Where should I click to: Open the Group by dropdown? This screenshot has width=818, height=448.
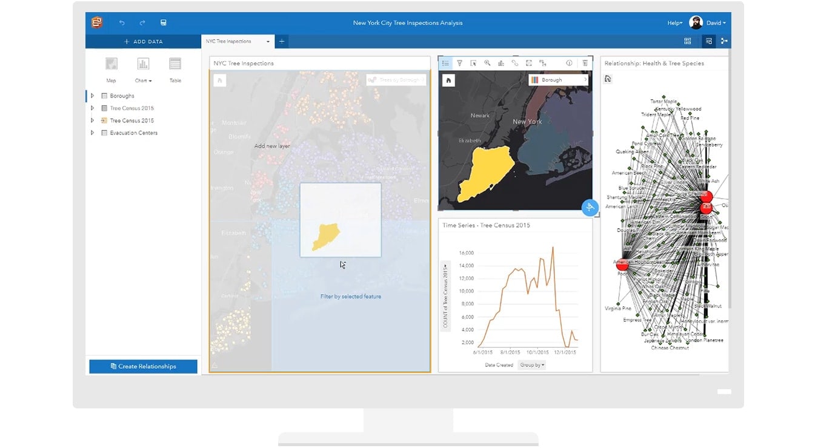coord(532,365)
